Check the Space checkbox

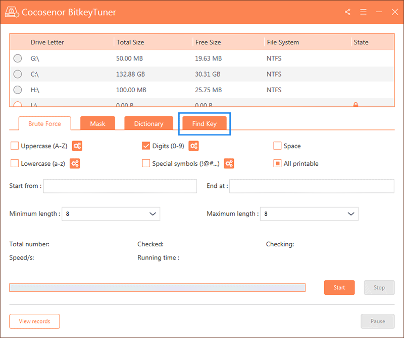(277, 146)
